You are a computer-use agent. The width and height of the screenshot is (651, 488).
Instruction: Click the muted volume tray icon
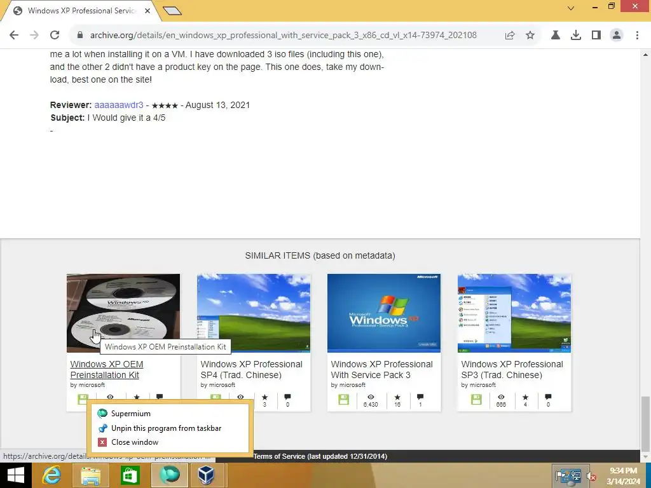[592, 476]
